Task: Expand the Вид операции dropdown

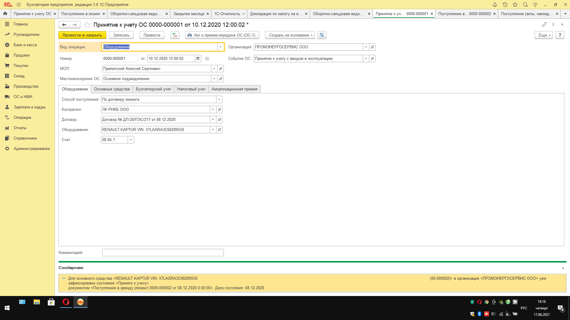Action: point(220,47)
